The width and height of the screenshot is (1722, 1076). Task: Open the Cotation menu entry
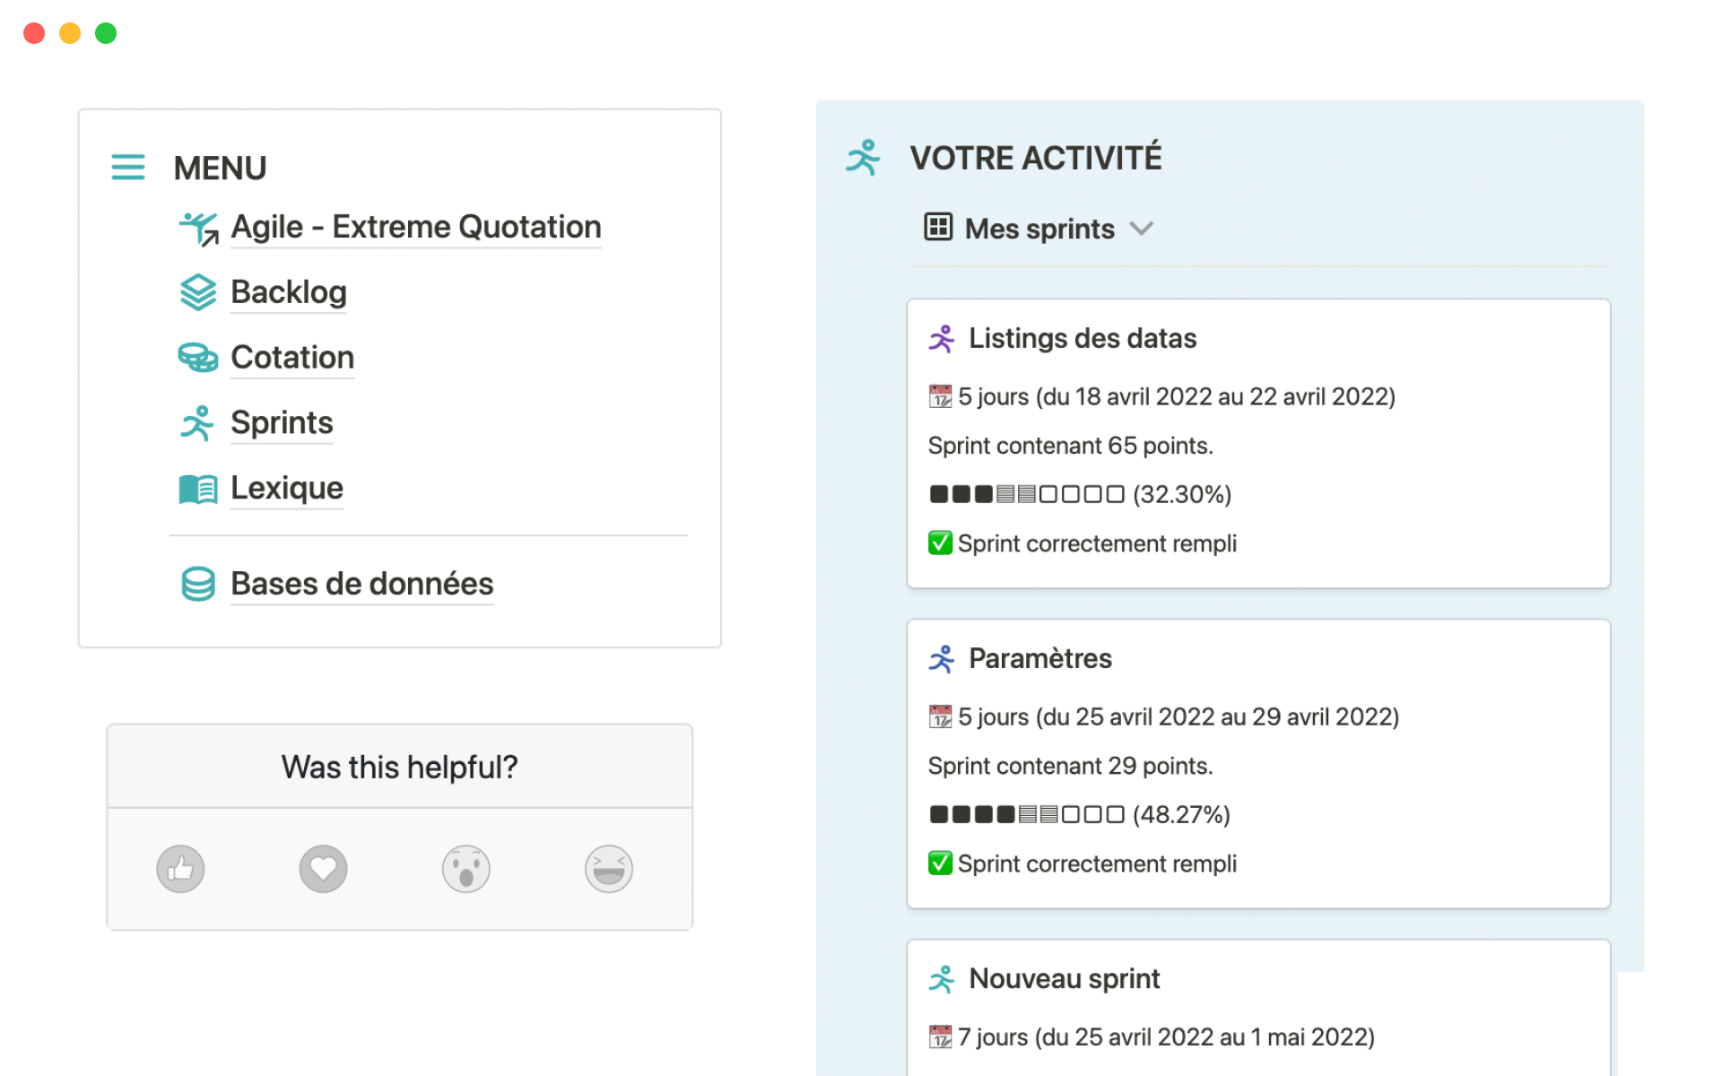coord(292,358)
